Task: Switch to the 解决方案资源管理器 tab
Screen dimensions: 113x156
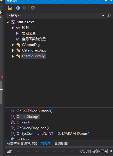Action: tap(22, 144)
